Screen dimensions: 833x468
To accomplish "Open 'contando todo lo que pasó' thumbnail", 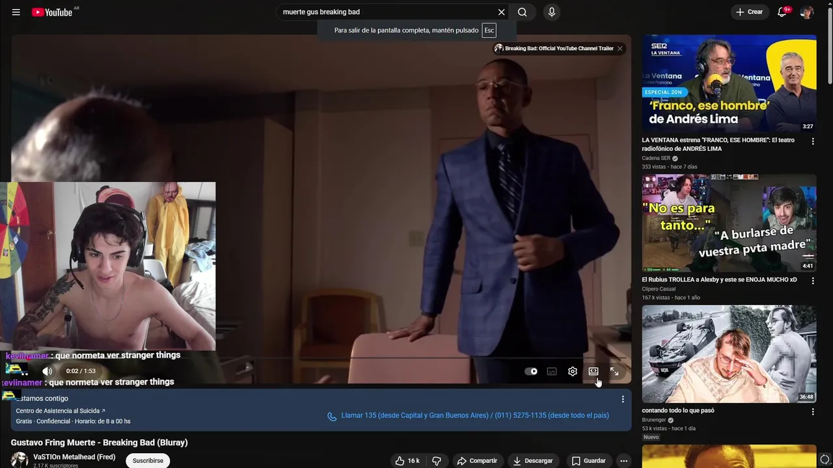I will tap(729, 354).
